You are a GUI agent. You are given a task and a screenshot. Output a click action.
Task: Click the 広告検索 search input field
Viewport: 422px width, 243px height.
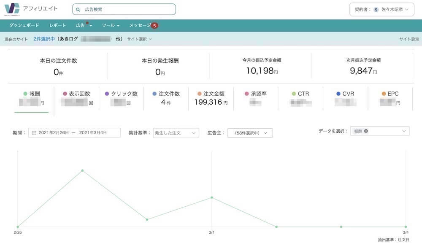(127, 9)
